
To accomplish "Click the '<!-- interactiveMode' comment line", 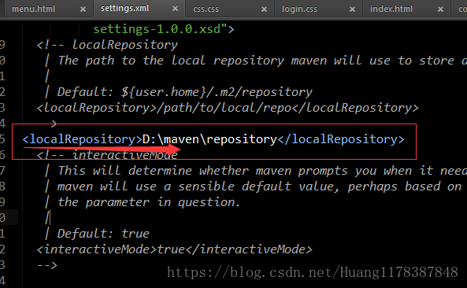I will (x=107, y=155).
